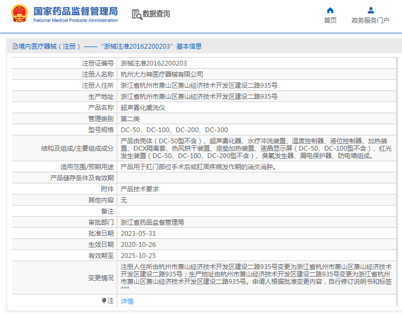Click the 结构及组成/主要组成成分 label

78,148
